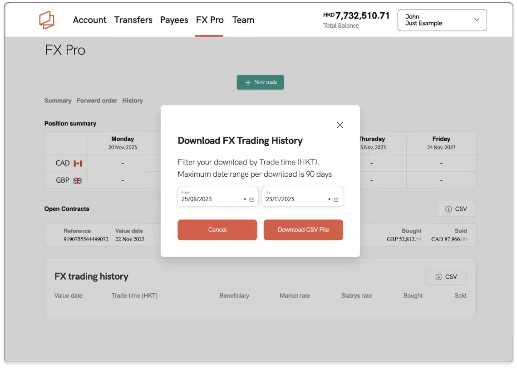This screenshot has width=517, height=368.
Task: Download Open Contracts CSV
Action: [456, 208]
